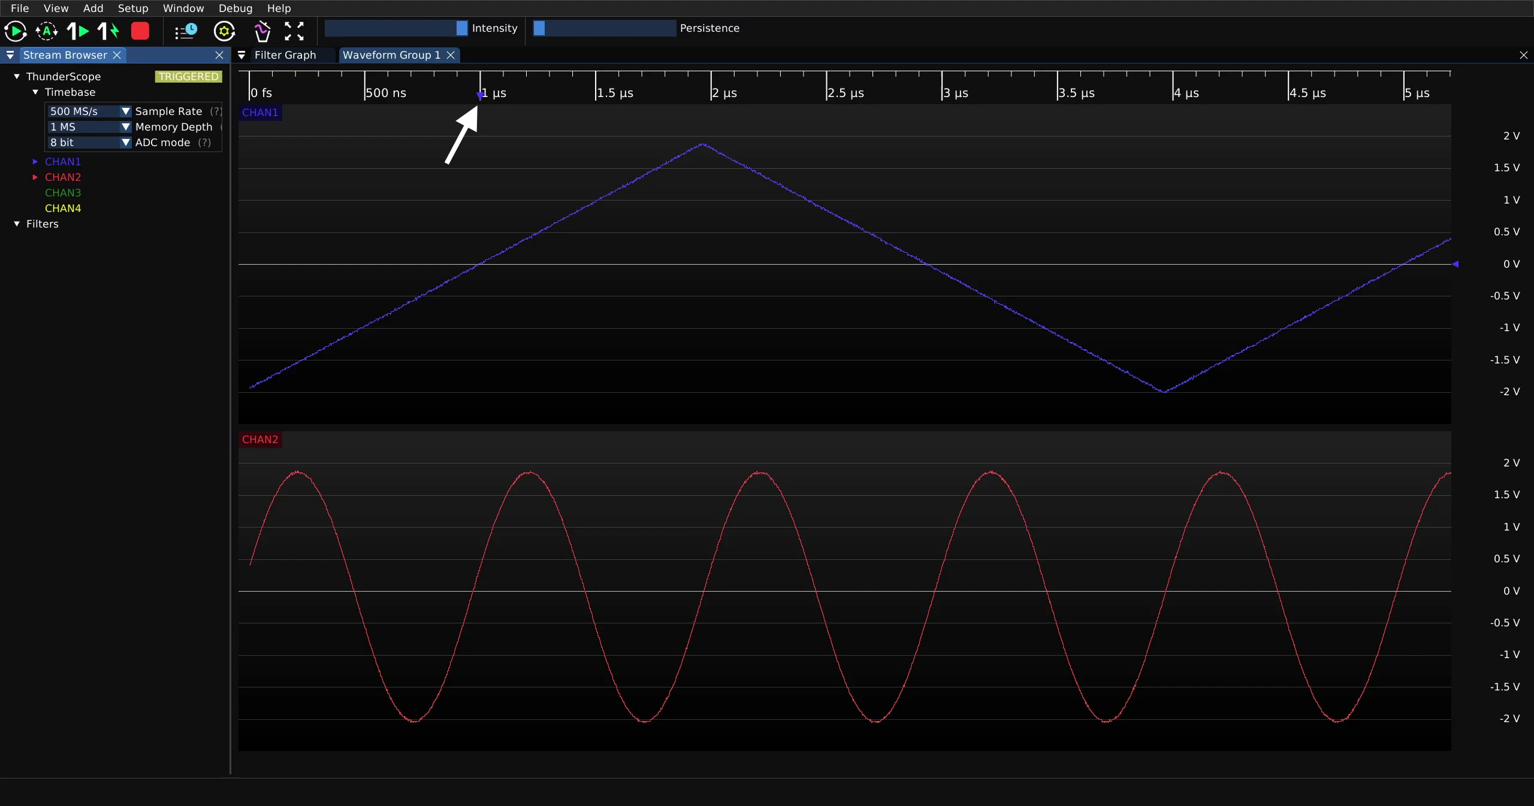Open the ADC mode dropdown showing 8 bit

click(89, 143)
